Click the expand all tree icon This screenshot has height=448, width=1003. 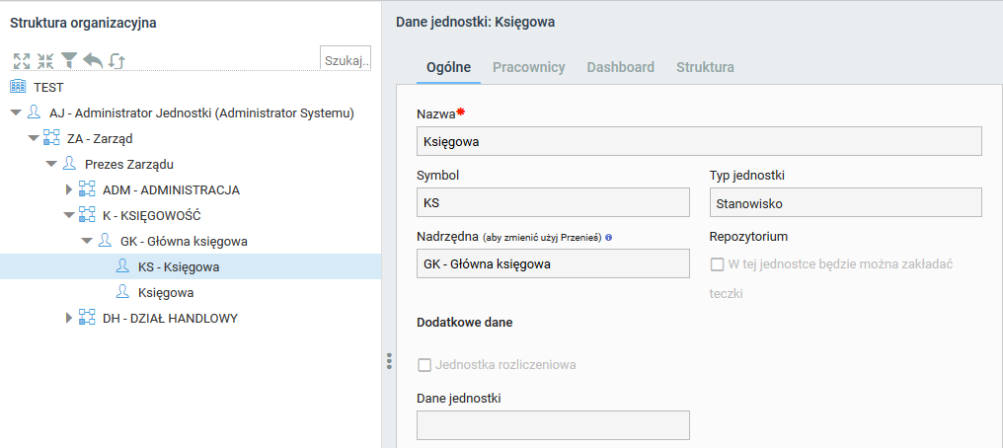tap(22, 61)
